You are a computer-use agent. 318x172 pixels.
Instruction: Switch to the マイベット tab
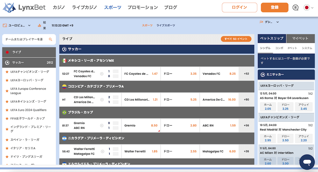pyautogui.click(x=301, y=38)
